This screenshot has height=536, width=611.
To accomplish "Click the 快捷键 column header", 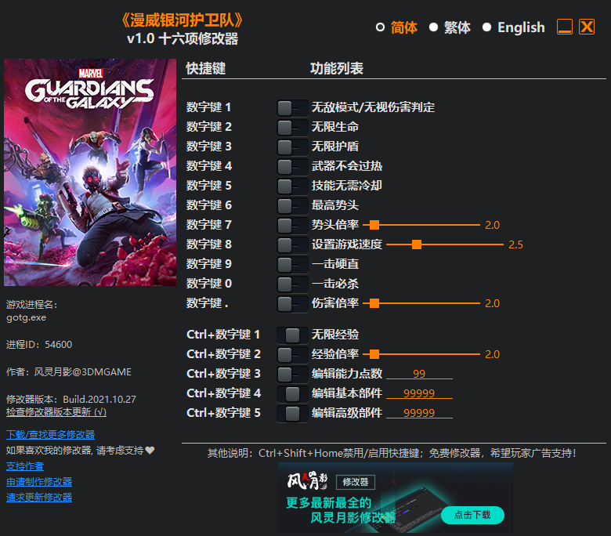I will (206, 69).
